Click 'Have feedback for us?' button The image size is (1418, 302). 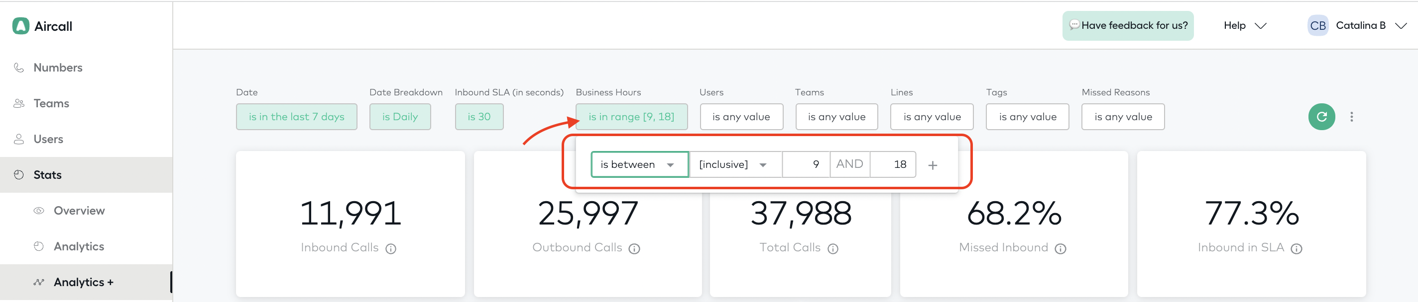pos(1127,25)
